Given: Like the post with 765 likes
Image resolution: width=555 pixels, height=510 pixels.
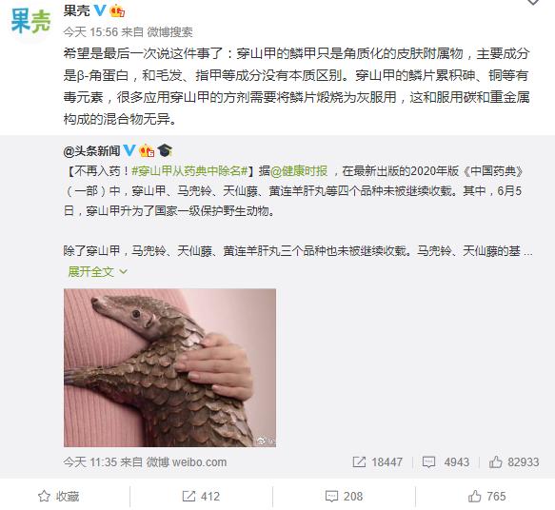Looking at the screenshot, I should [486, 497].
